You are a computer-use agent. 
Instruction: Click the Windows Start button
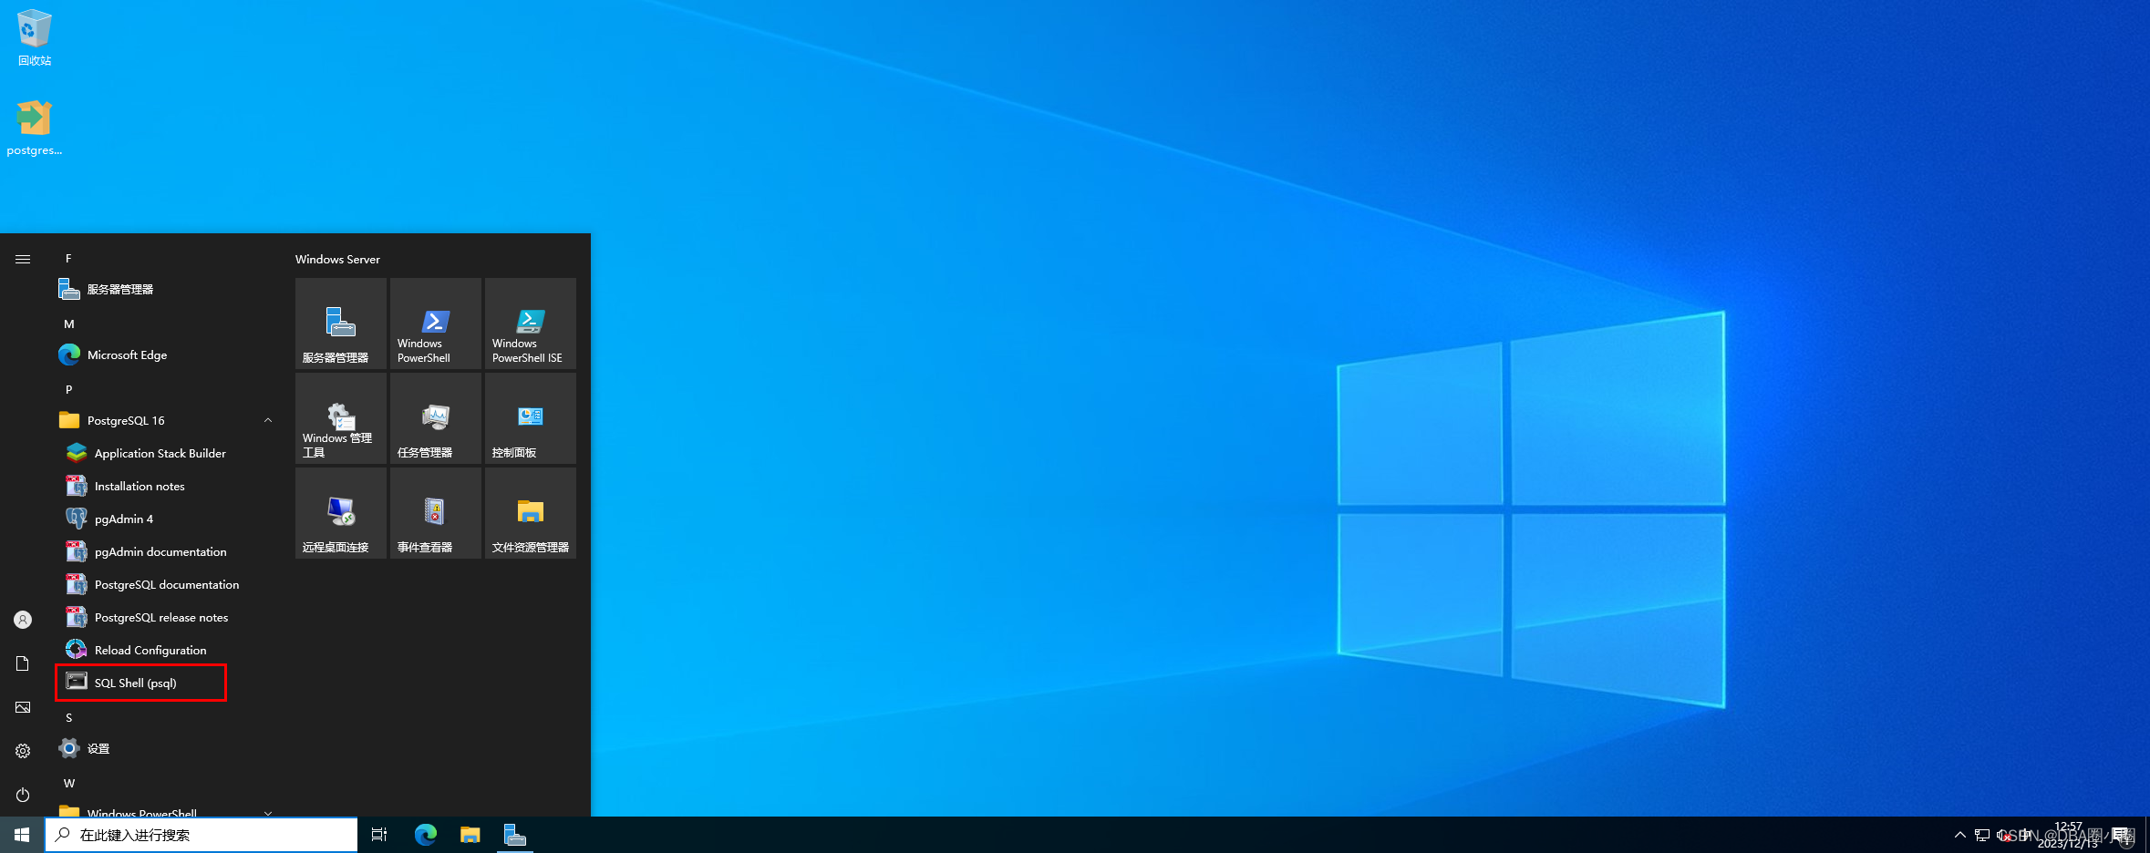point(22,835)
